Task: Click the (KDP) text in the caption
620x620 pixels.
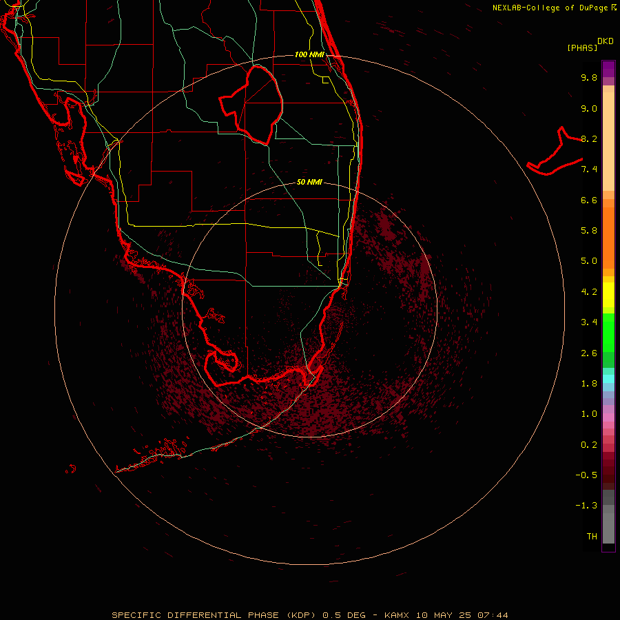Action: click(301, 615)
